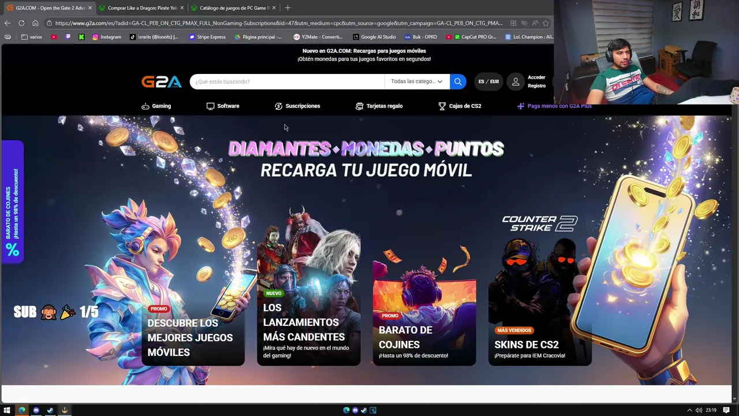
Task: Click the Registro link
Action: pos(536,86)
